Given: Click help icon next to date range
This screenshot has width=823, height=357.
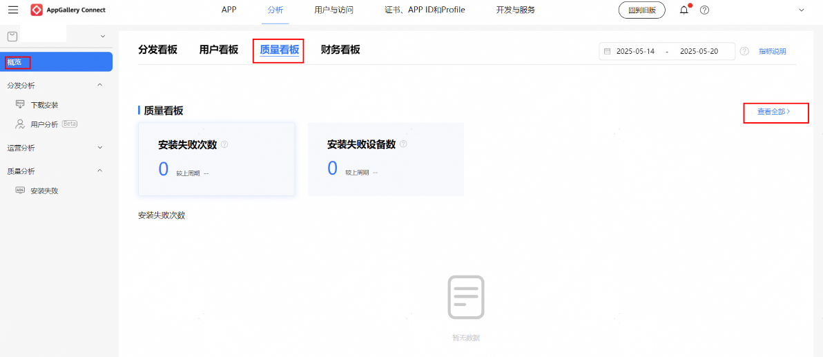Looking at the screenshot, I should pos(744,51).
